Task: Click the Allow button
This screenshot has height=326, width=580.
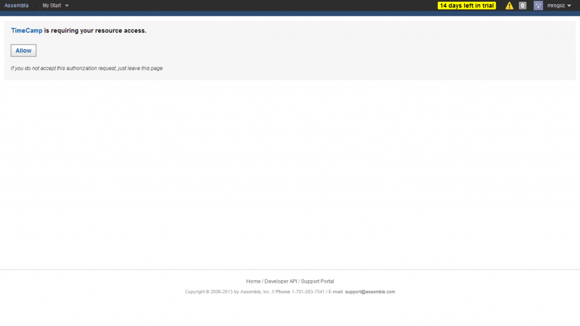Action: tap(23, 51)
